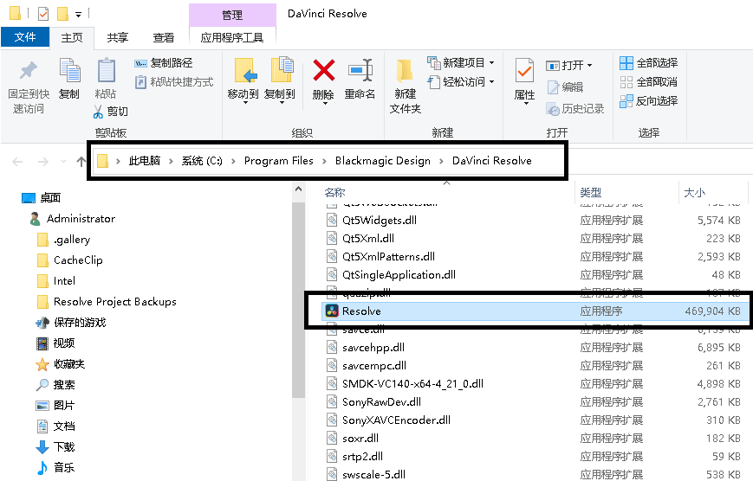This screenshot has width=753, height=481.
Task: Expand the chevron after Program Files breadcrumb
Action: [x=324, y=161]
